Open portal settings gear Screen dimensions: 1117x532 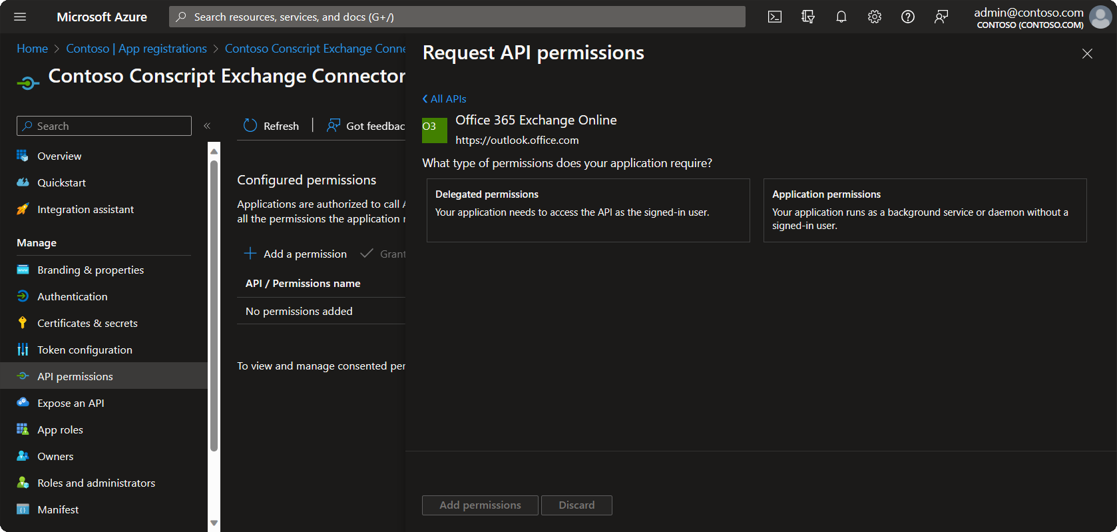[875, 17]
